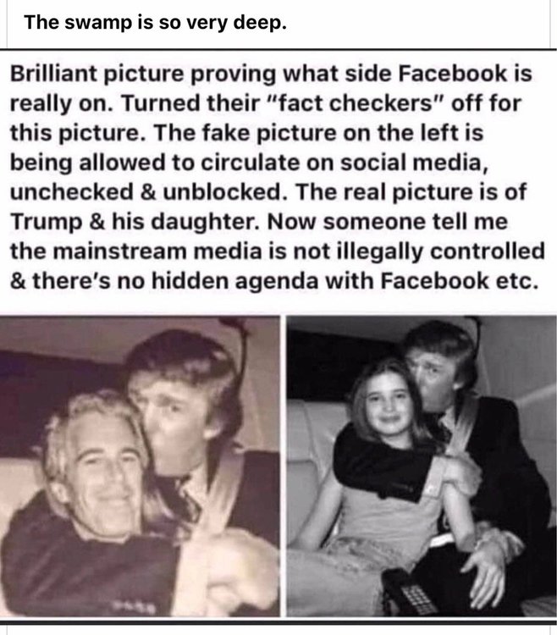Click the dark bar beneath the photos

pos(278,621)
